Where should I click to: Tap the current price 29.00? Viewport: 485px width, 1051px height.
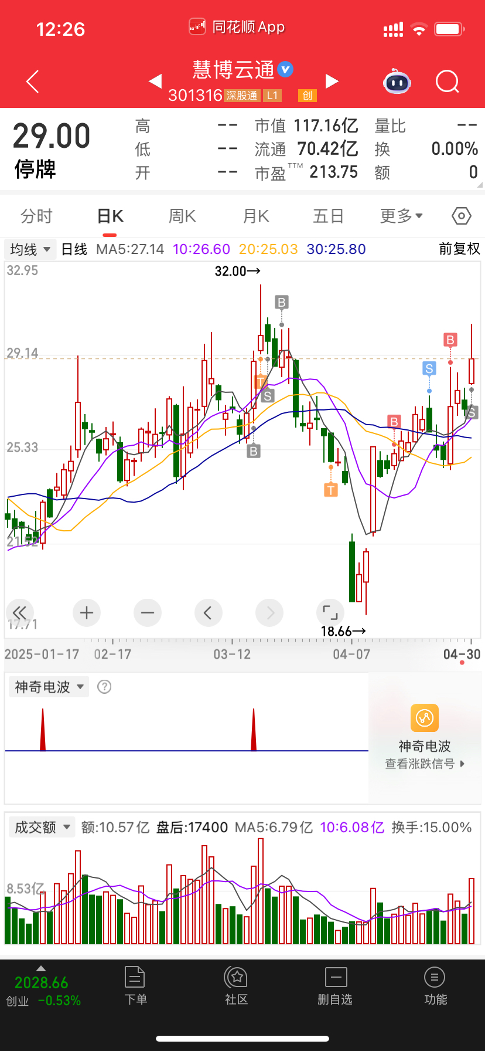tap(52, 136)
